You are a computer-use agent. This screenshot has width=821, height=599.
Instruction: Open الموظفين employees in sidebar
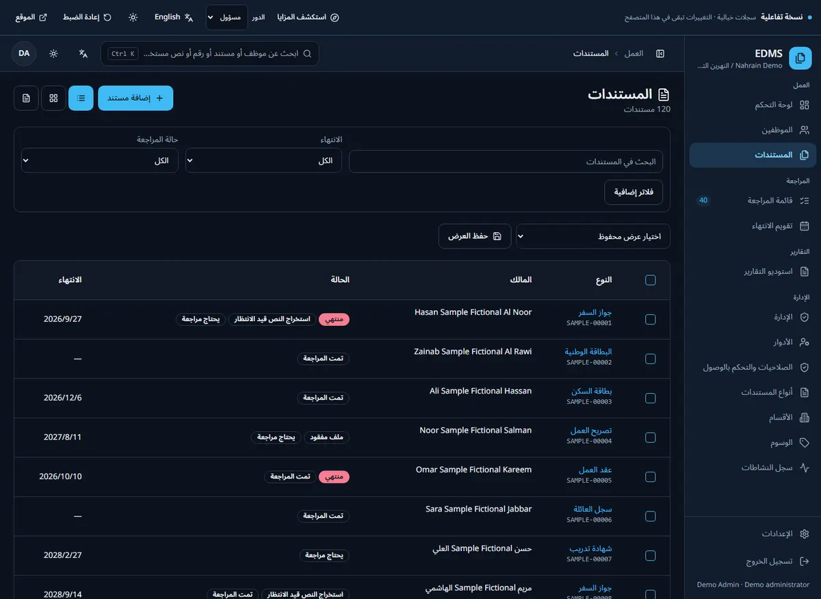(x=753, y=129)
